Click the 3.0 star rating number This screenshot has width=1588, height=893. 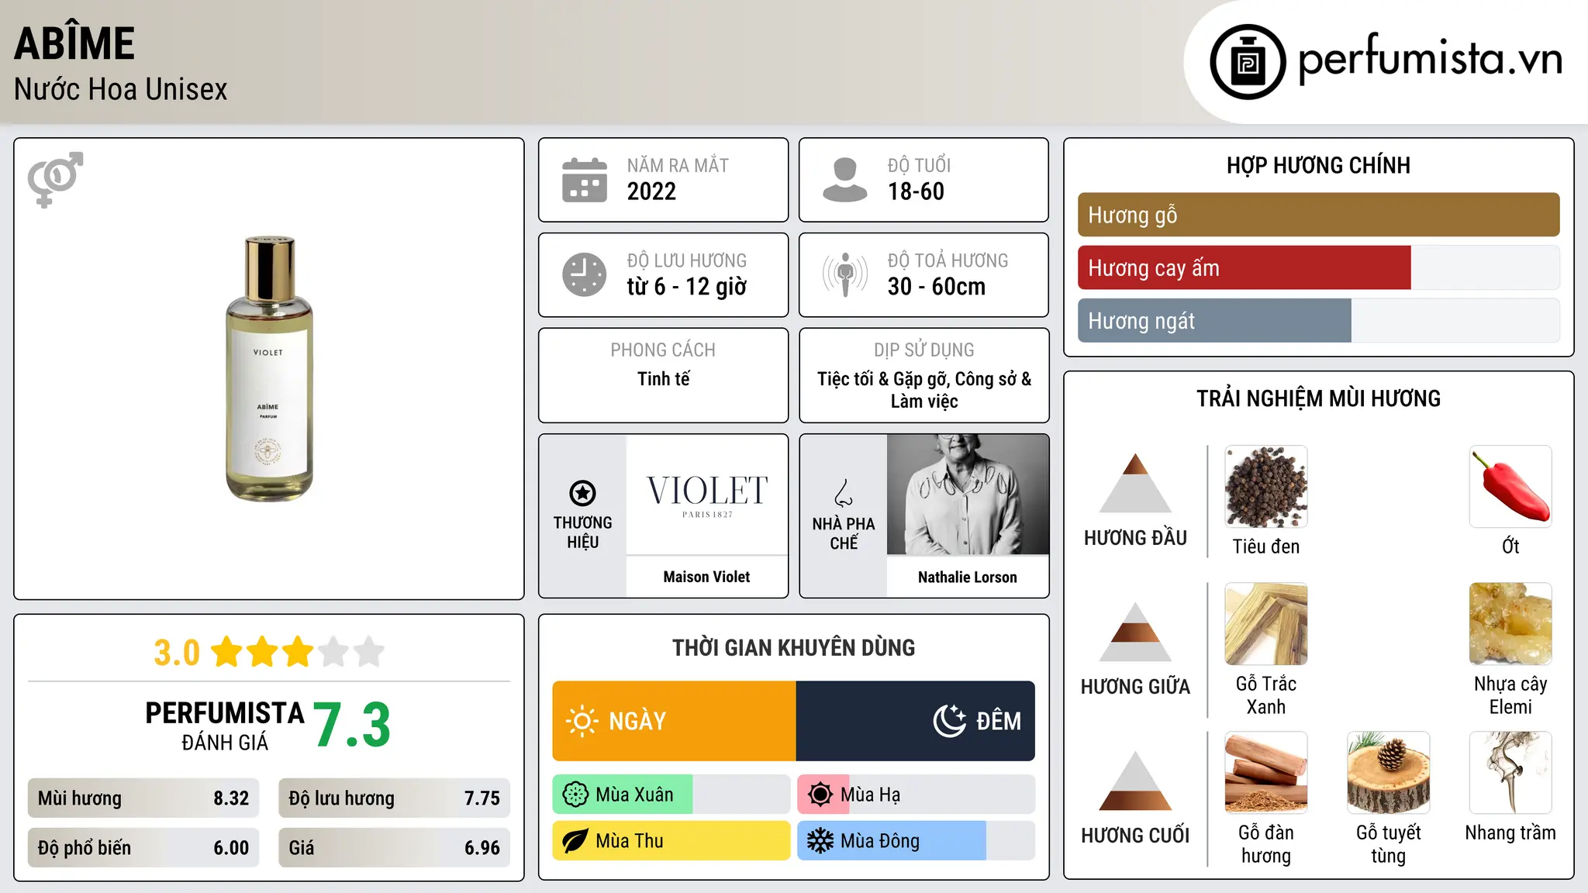(177, 653)
